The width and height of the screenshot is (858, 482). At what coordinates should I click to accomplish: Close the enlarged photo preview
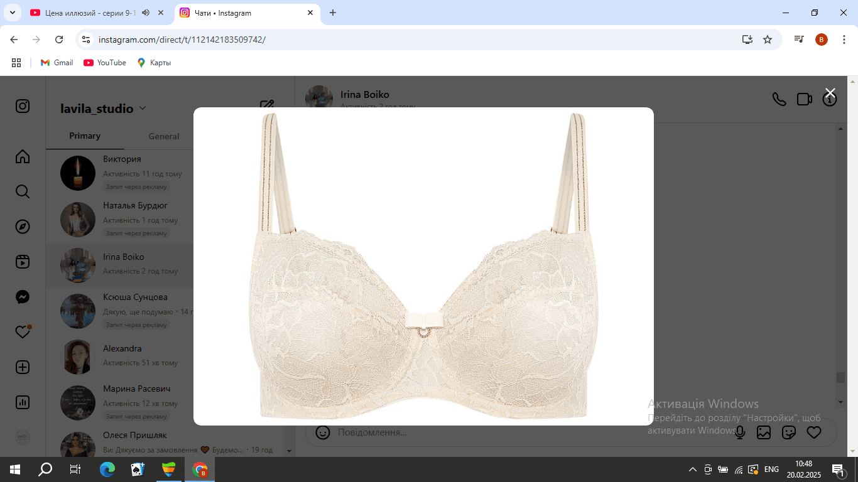[x=830, y=93]
